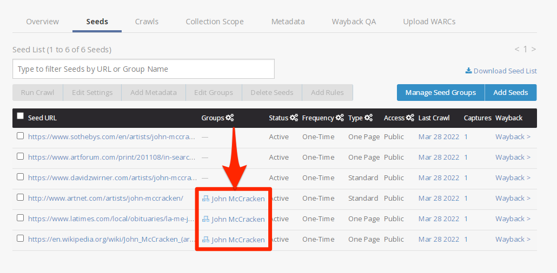Focus the seed filter text field
This screenshot has height=273, width=557.
[143, 69]
